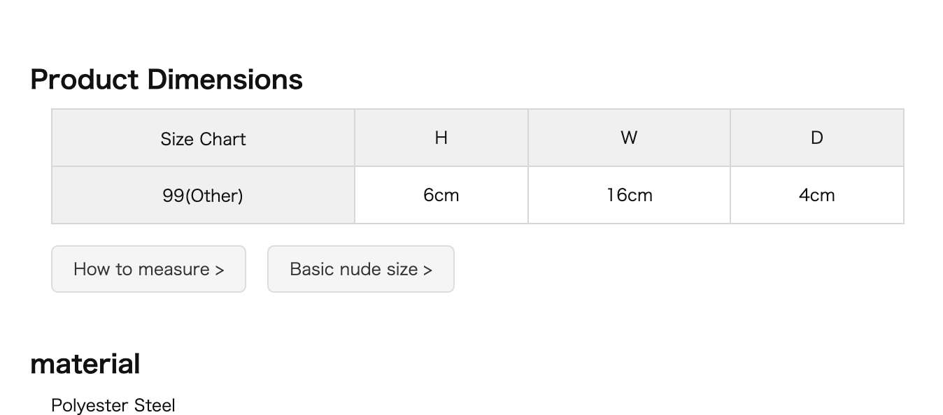Click the word Steel under material
This screenshot has width=943, height=415.
point(155,405)
